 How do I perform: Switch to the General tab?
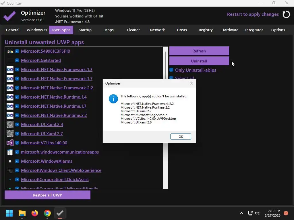[13, 30]
